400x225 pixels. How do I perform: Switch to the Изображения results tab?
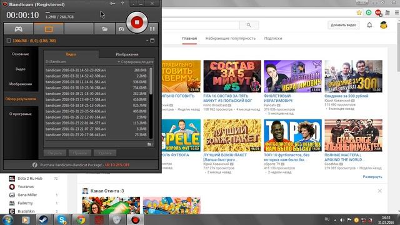pos(127,54)
